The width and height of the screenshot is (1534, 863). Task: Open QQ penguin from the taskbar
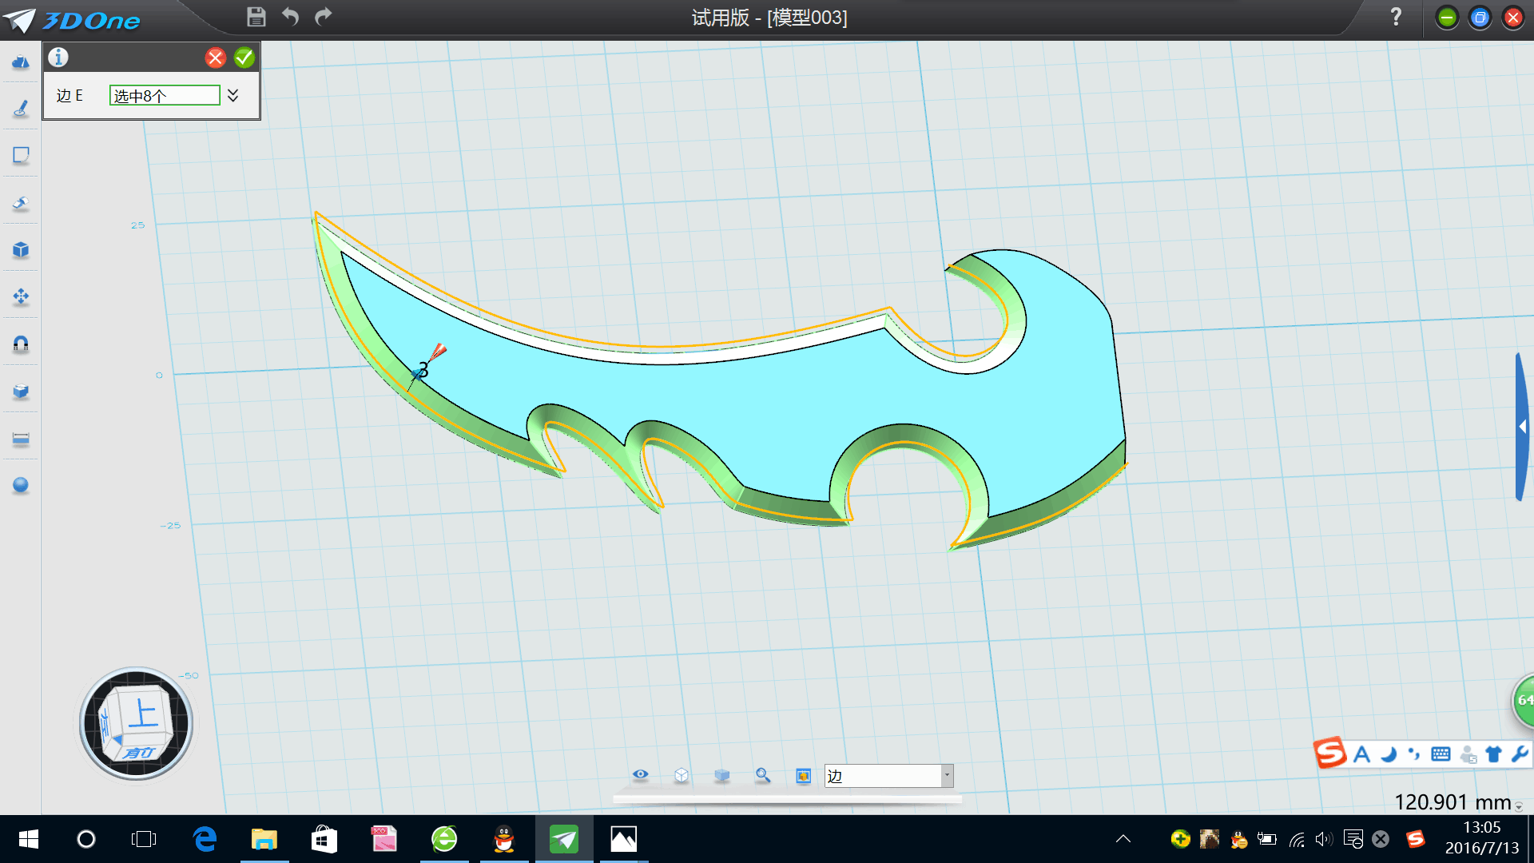pos(503,839)
